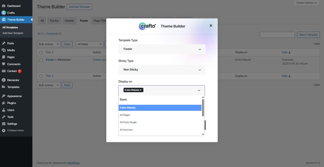Viewport: 324px width, 167px height.
Task: Click the Contact notification badge
Action: (20, 71)
